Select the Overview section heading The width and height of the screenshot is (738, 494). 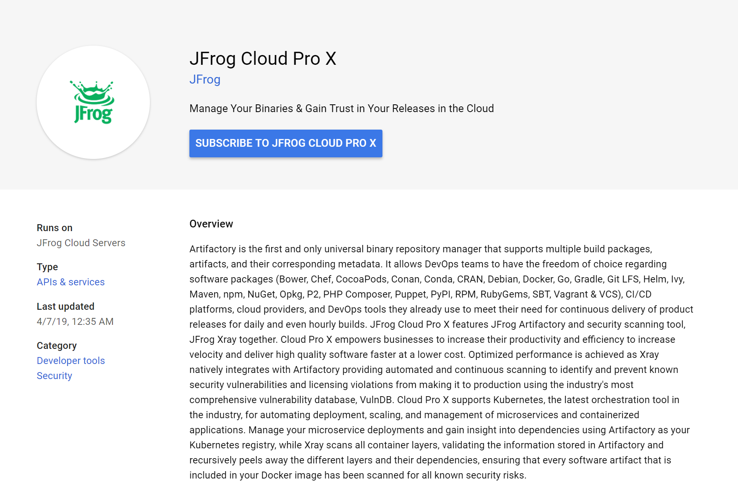click(211, 223)
